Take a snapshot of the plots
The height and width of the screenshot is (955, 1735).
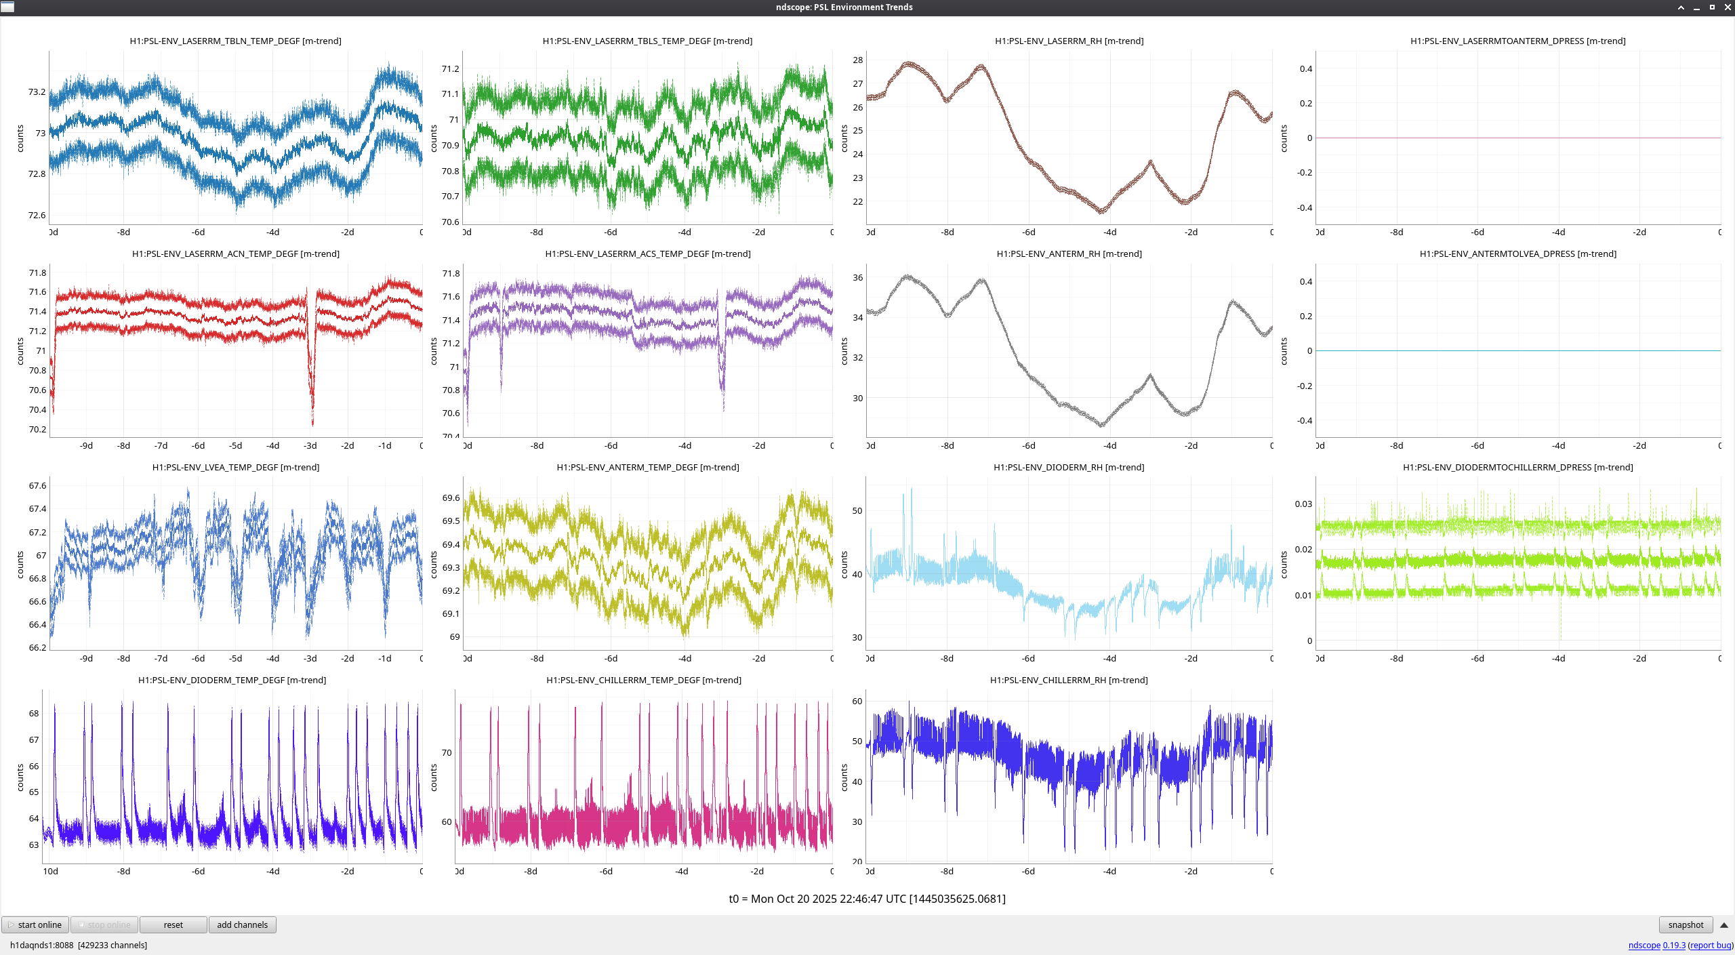[1685, 924]
